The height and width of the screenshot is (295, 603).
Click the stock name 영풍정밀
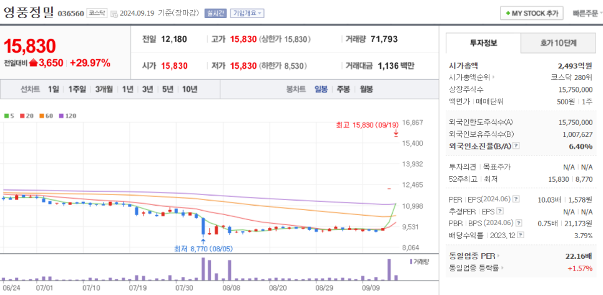(29, 12)
